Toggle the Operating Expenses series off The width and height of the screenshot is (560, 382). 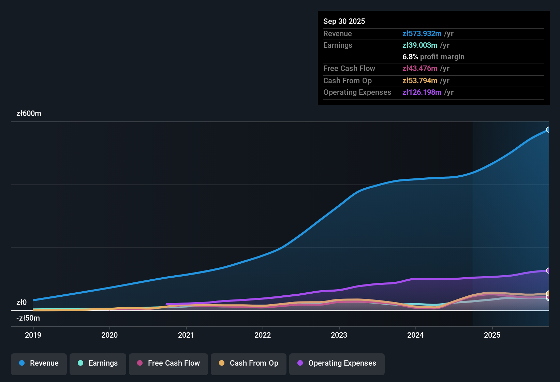(x=337, y=363)
